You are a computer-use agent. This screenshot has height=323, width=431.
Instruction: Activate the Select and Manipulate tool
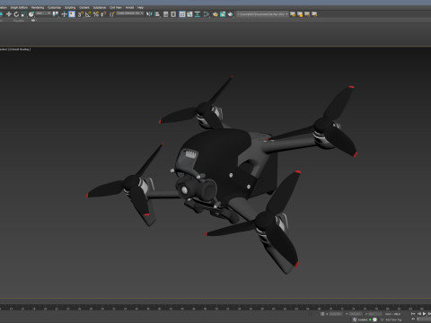64,14
